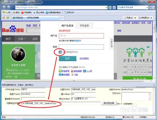Click the teal 登录 login button
The image size is (157, 120).
(68, 58)
